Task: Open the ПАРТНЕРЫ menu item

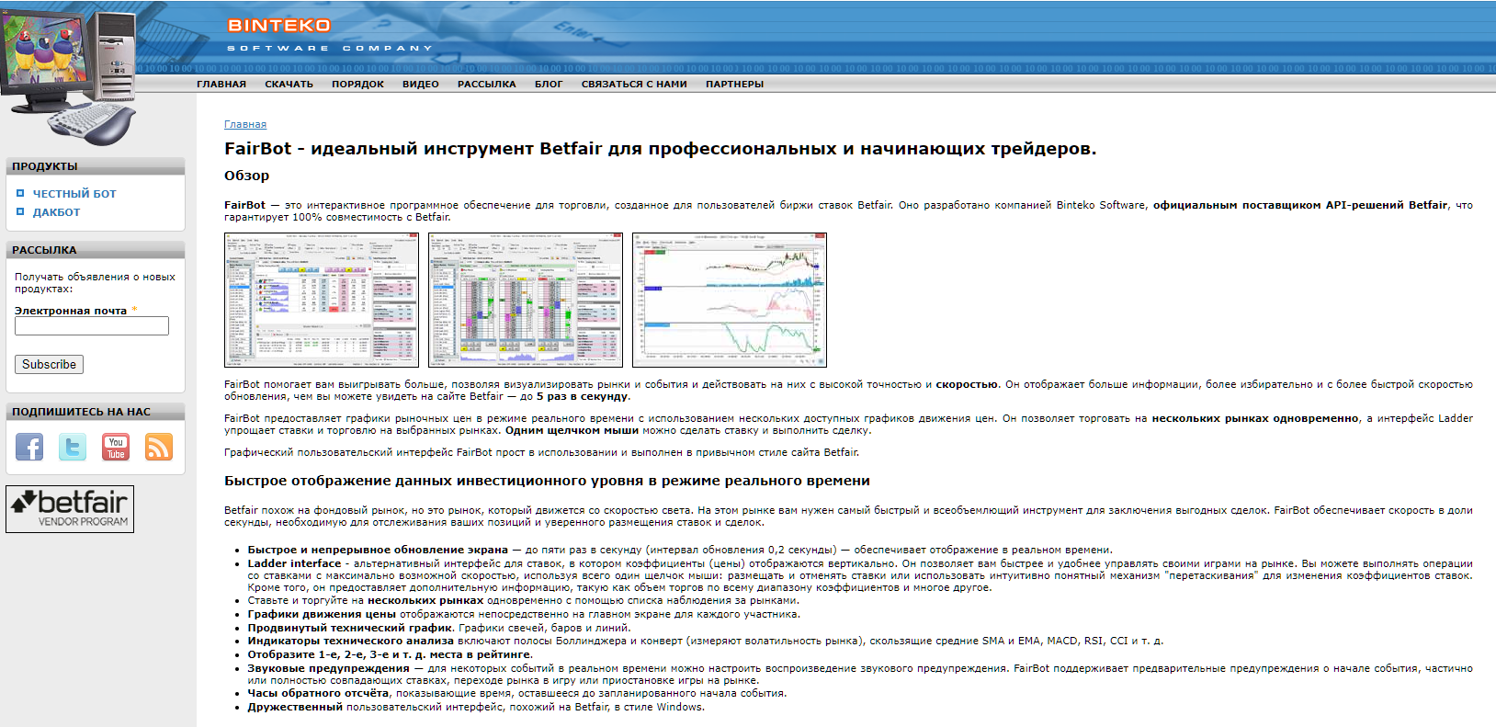Action: point(734,85)
